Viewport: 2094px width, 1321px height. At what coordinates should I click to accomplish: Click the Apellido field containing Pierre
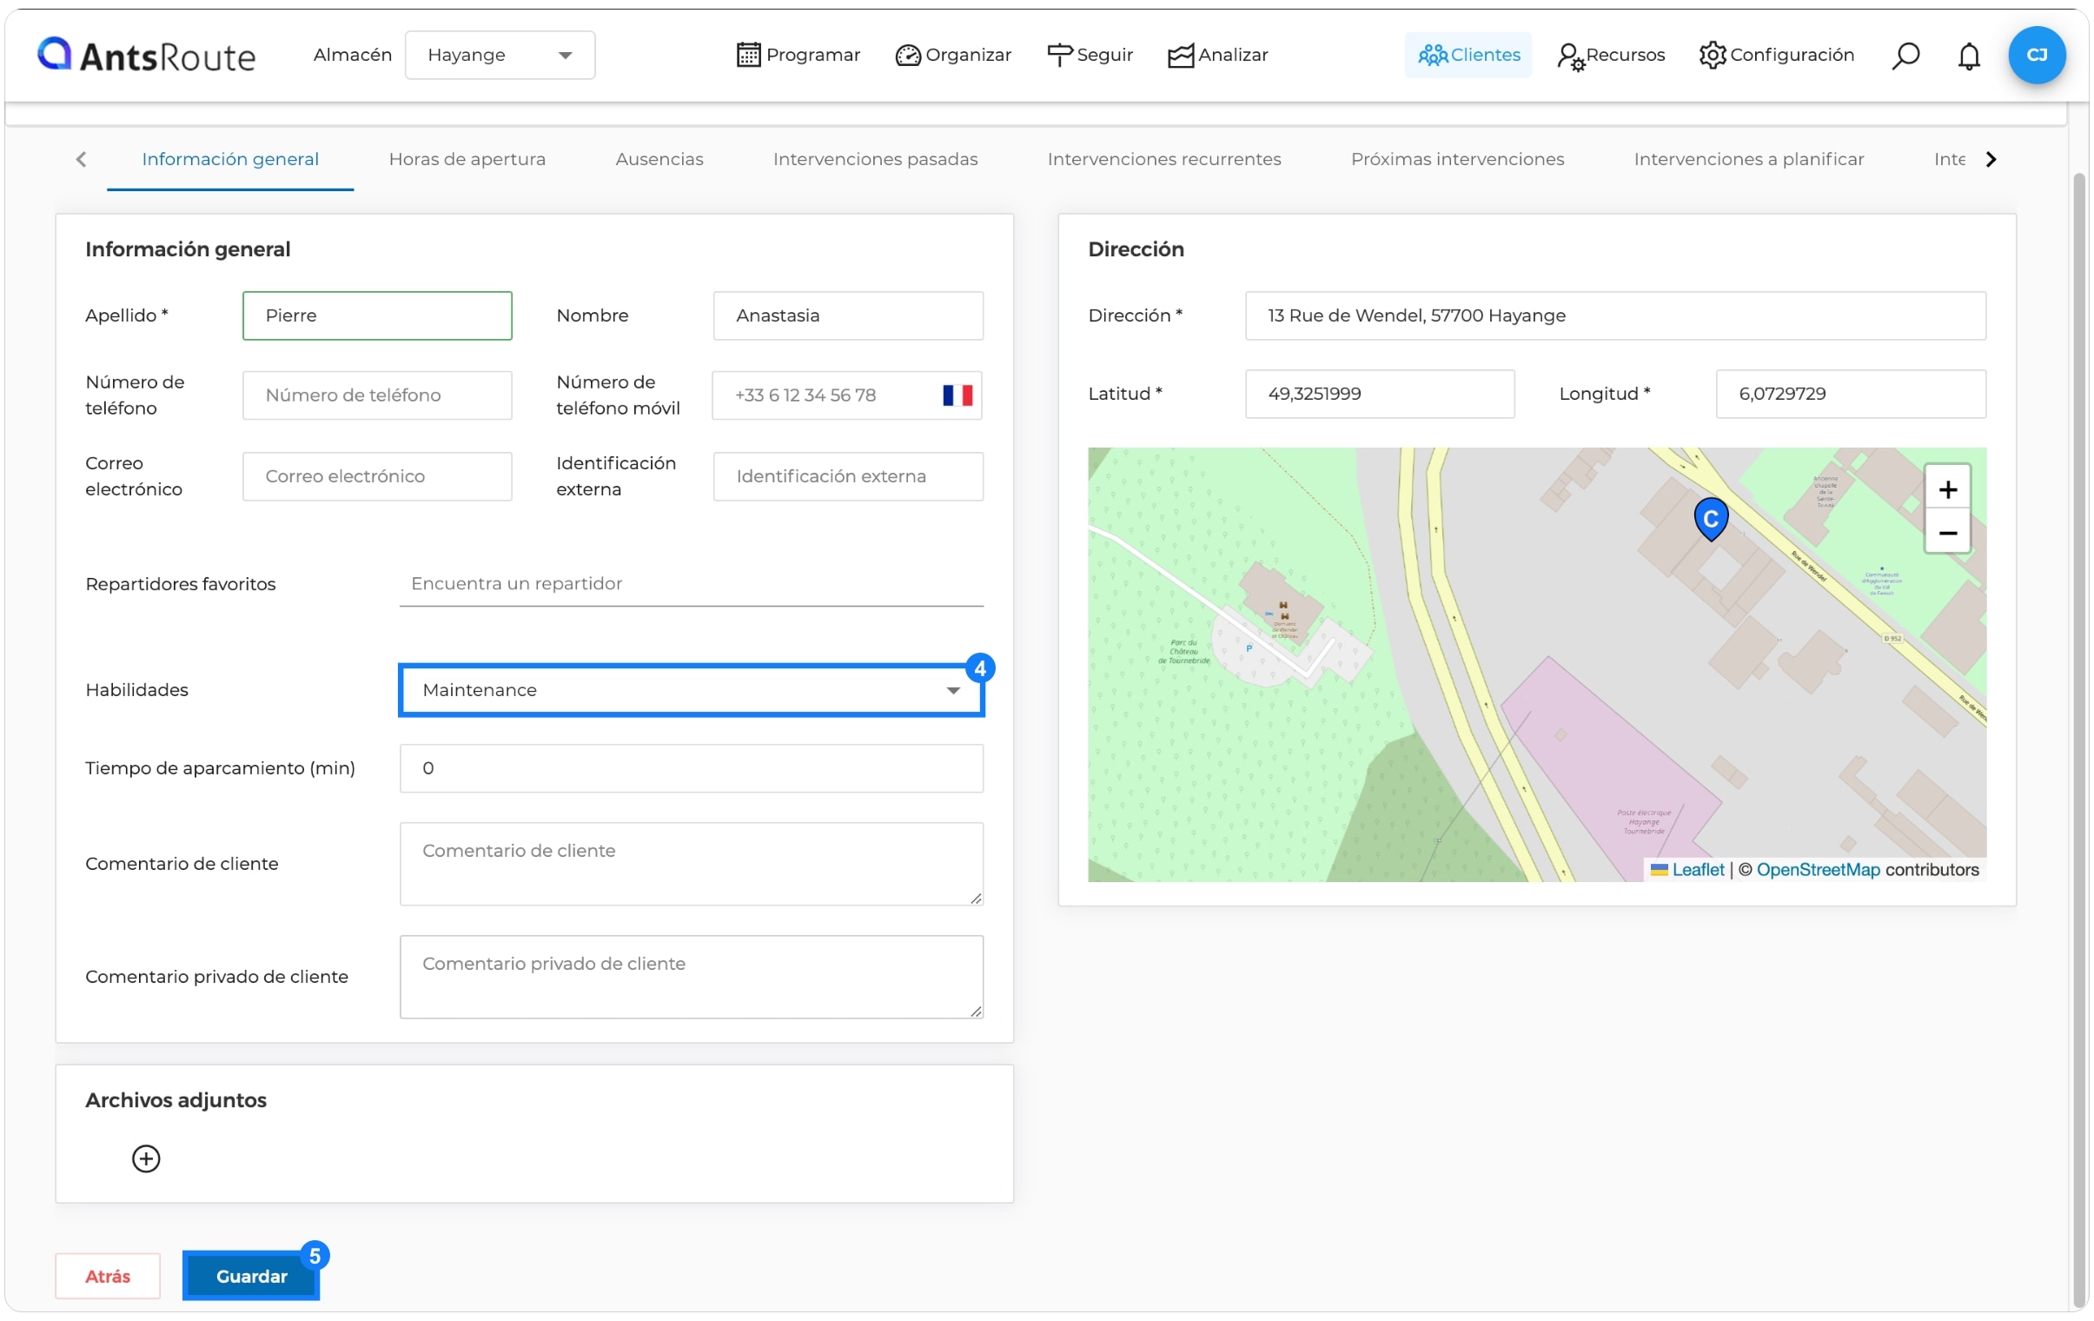[377, 315]
